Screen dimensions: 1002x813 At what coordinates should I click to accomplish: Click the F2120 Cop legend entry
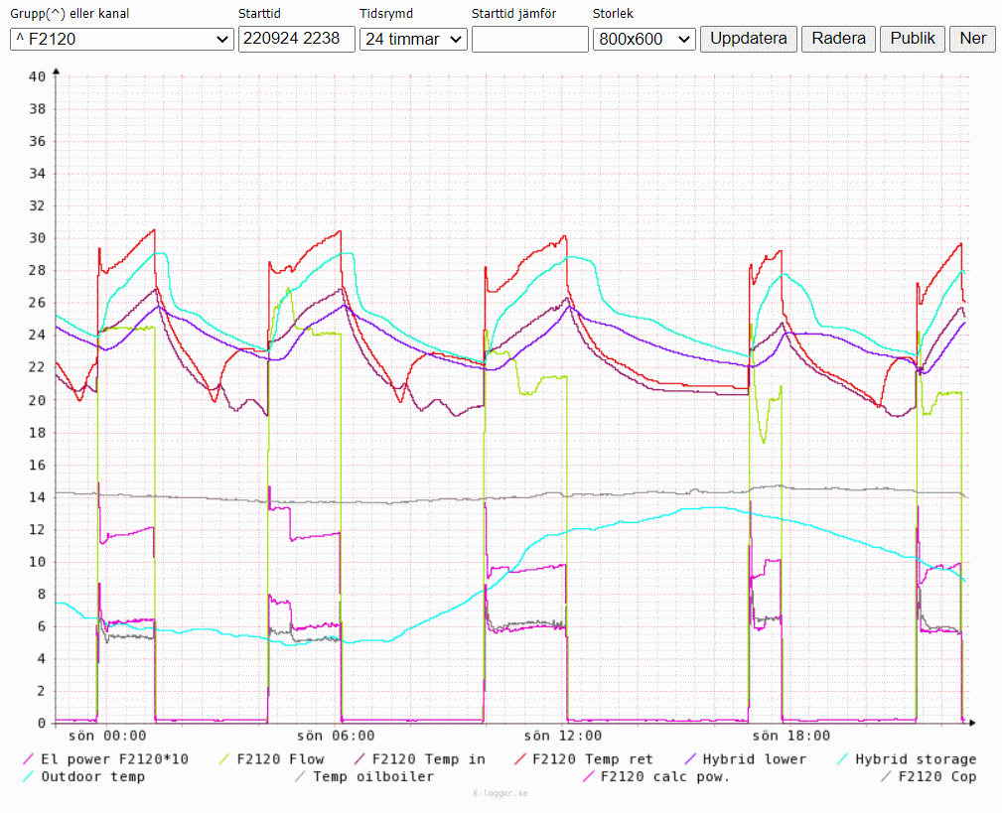click(x=936, y=776)
